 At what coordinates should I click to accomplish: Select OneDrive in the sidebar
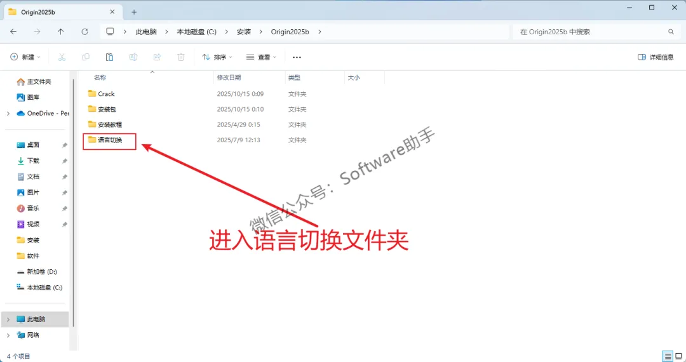[x=43, y=113]
